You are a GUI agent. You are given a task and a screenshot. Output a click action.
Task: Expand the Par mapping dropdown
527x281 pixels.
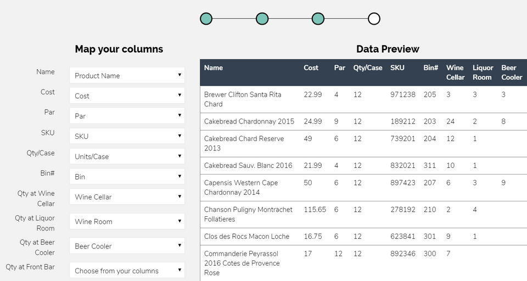click(x=127, y=116)
